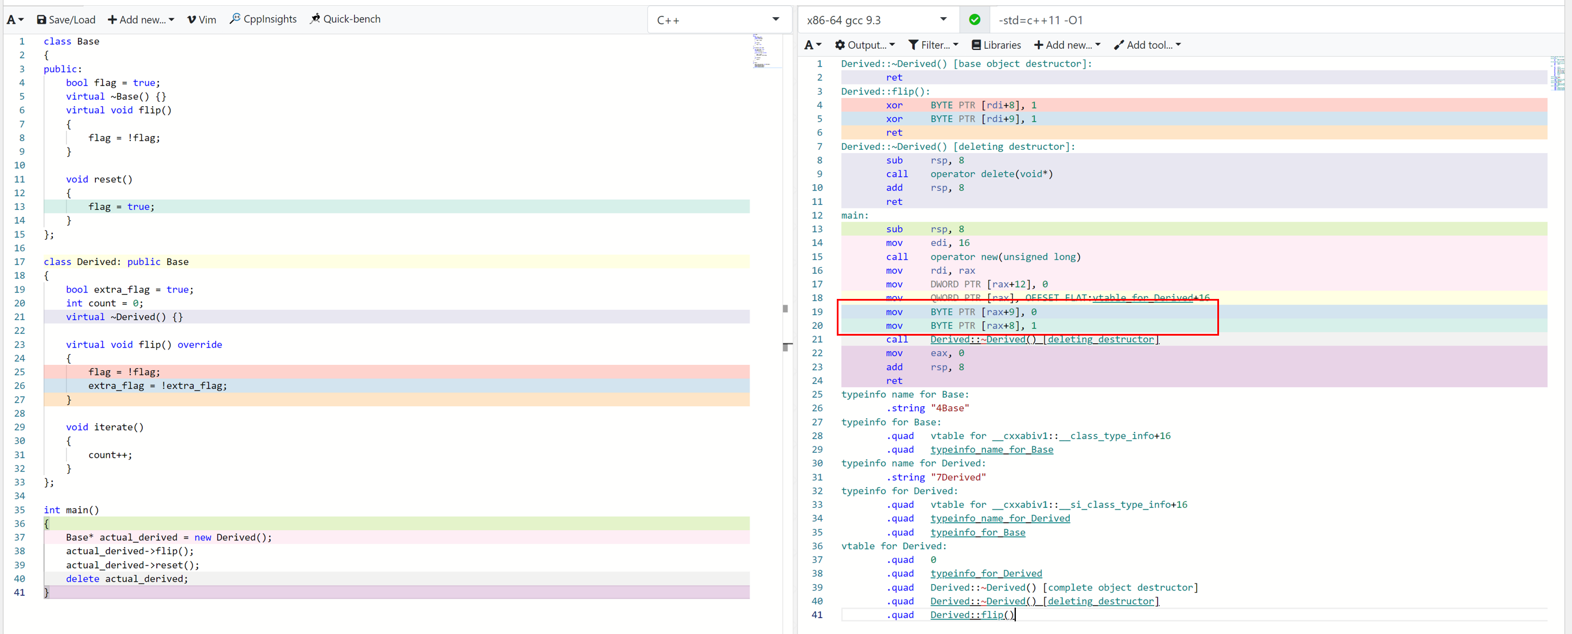Open CppInsights for this code
Screen dimensions: 1572x634
click(263, 20)
